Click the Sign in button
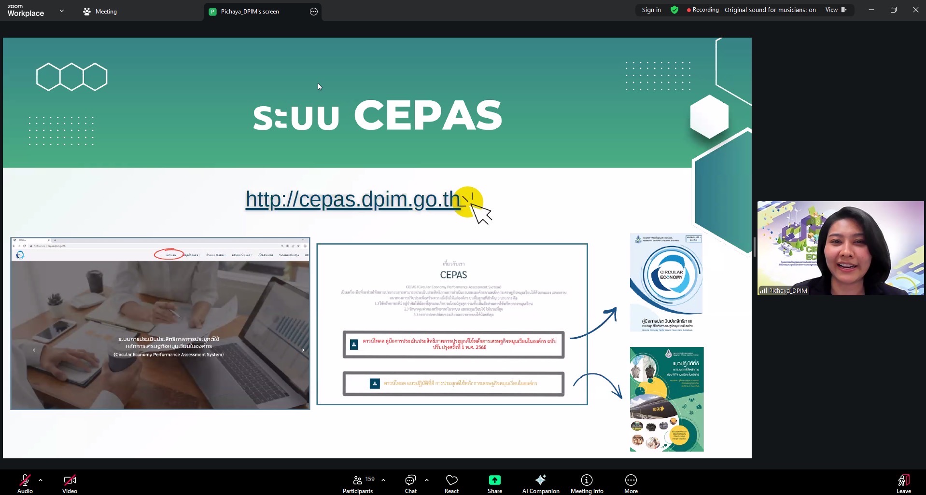 tap(651, 10)
